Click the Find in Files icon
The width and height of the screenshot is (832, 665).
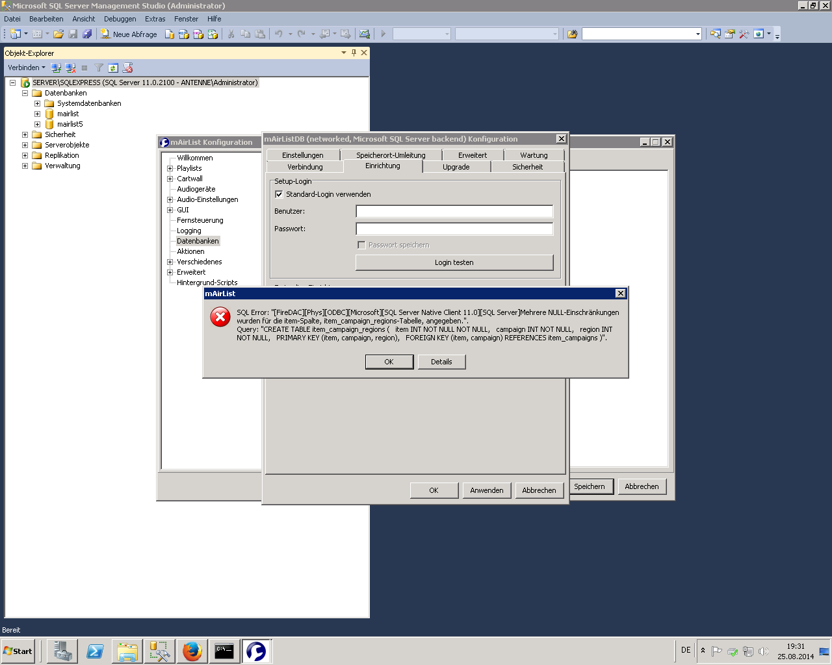(x=572, y=34)
